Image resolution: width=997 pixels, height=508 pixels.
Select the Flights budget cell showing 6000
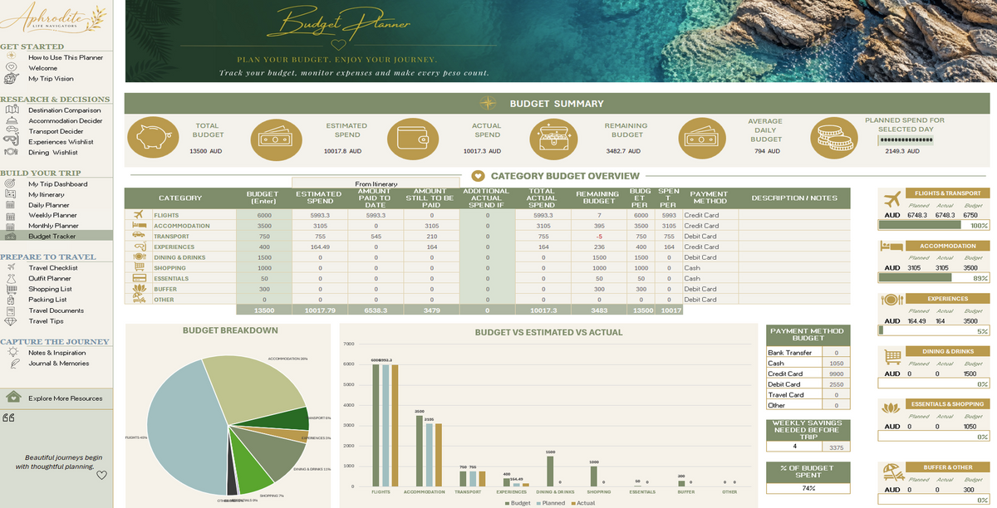pos(263,215)
